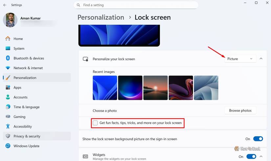This screenshot has height=161, width=271.
Task: Click the Personalization breadcrumb link
Action: 101,17
